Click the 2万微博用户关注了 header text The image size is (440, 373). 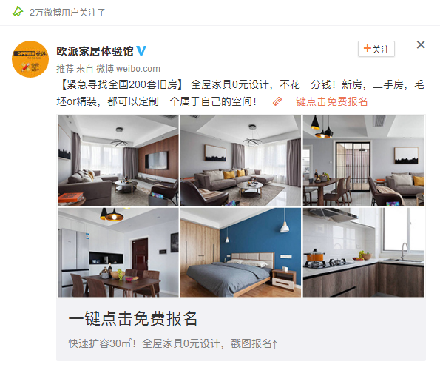[67, 12]
